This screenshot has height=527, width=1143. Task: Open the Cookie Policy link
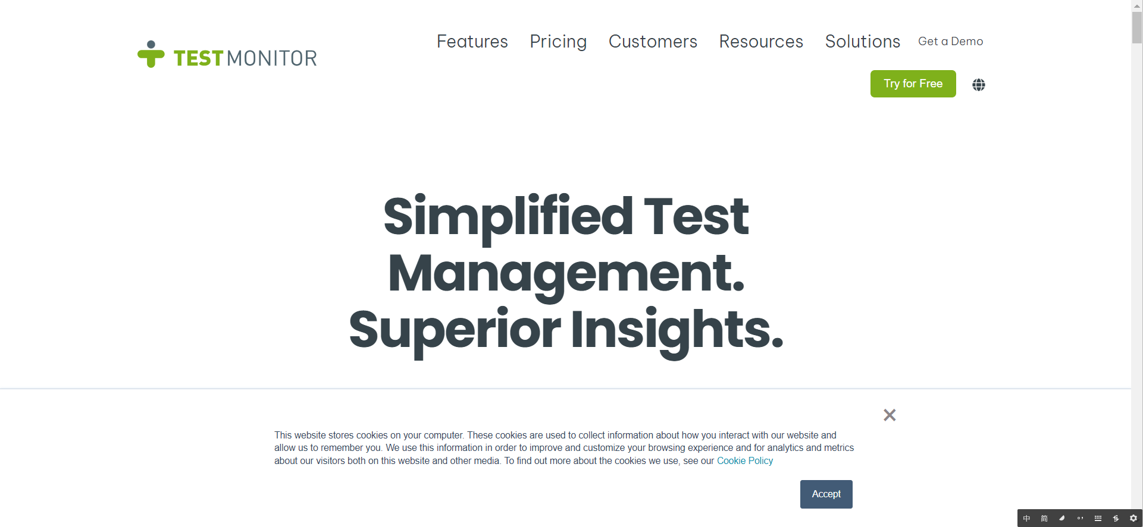(745, 461)
